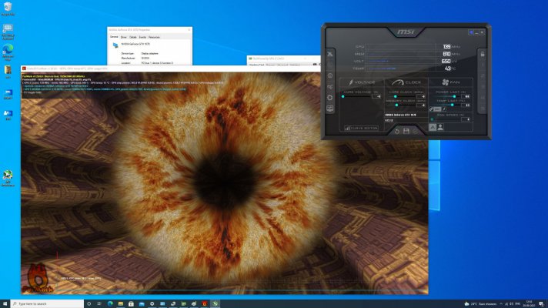548x308 pixels.
Task: Open Settings gear from the taskbar
Action: point(152,304)
